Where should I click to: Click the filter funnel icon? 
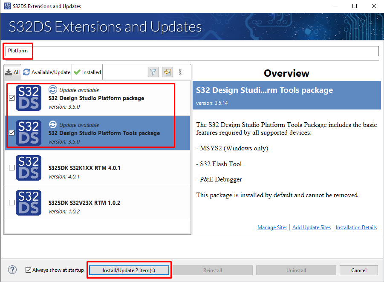coord(153,72)
